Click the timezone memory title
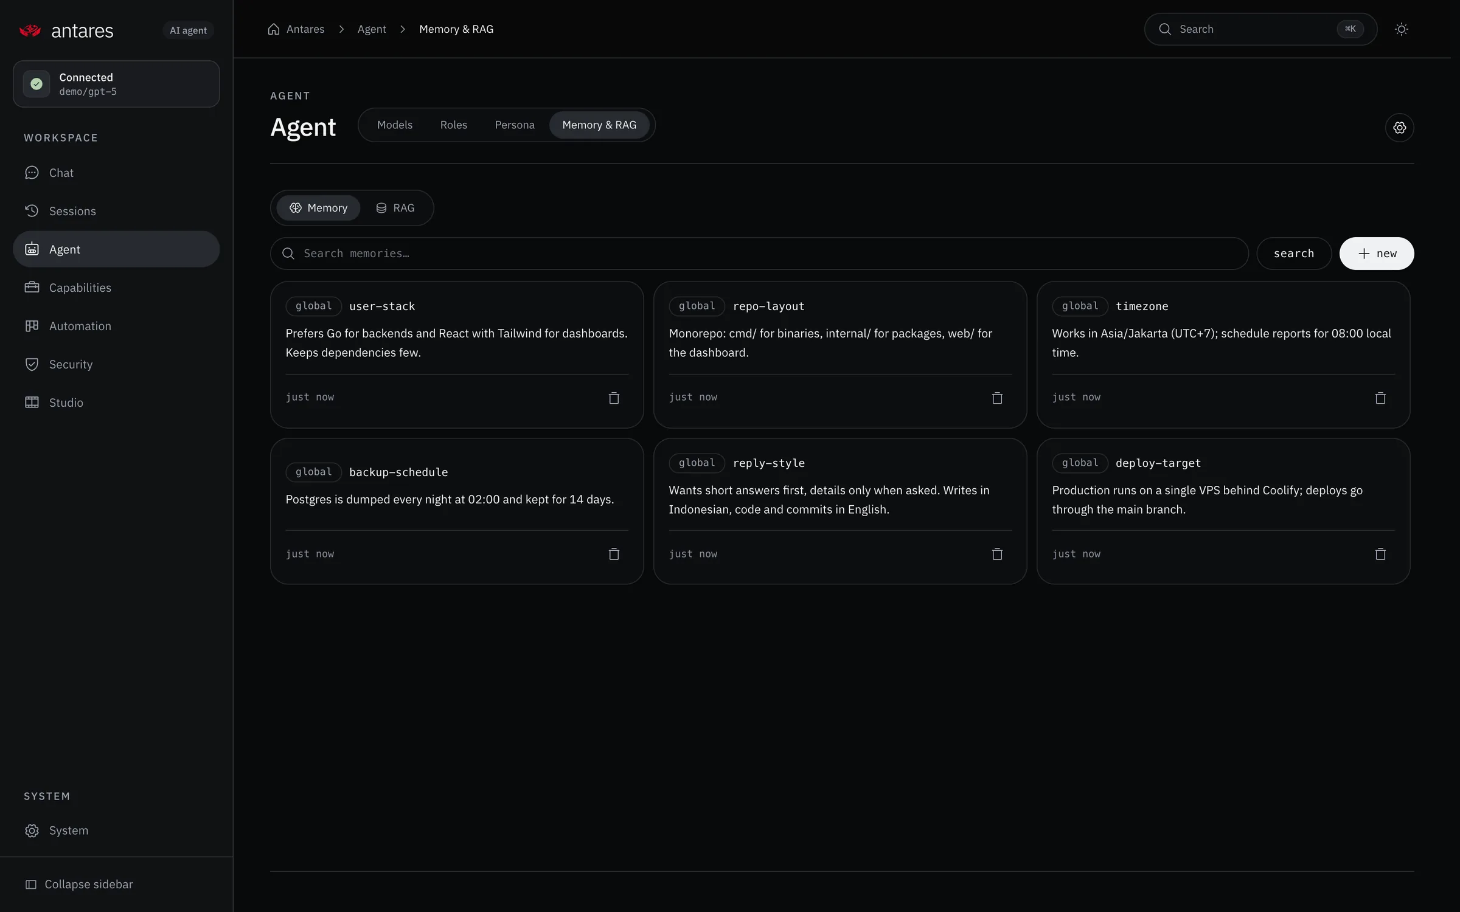The height and width of the screenshot is (912, 1460). point(1142,306)
